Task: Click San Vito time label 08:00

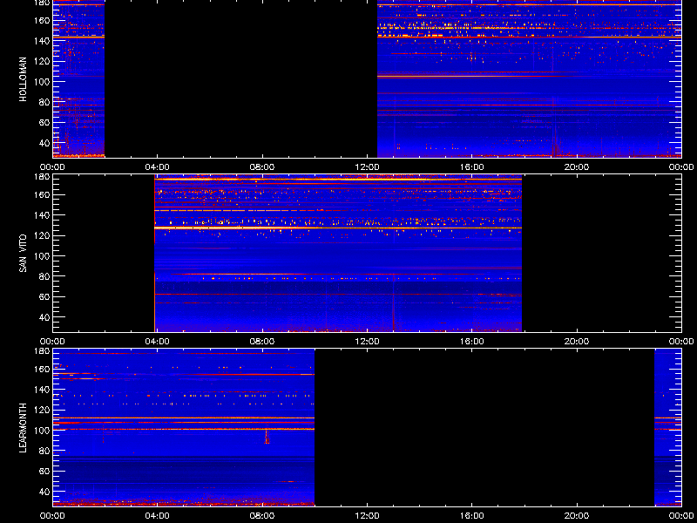Action: point(262,342)
